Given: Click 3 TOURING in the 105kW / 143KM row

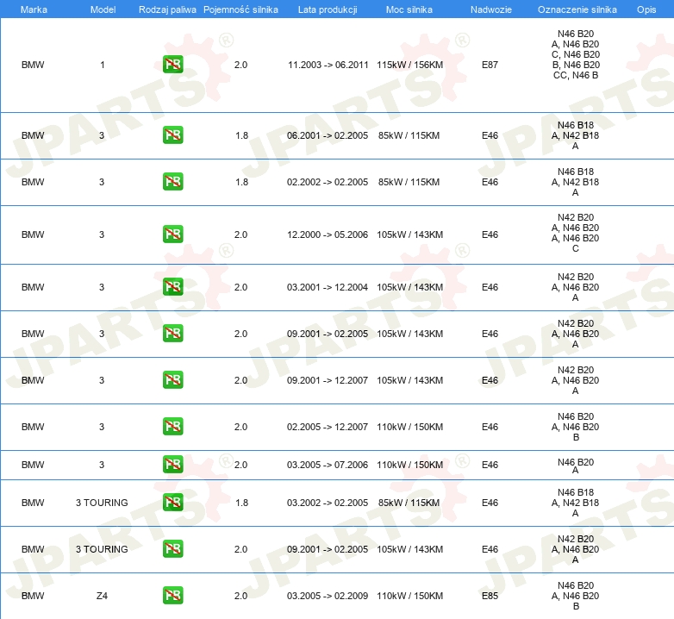Looking at the screenshot, I should tap(102, 549).
